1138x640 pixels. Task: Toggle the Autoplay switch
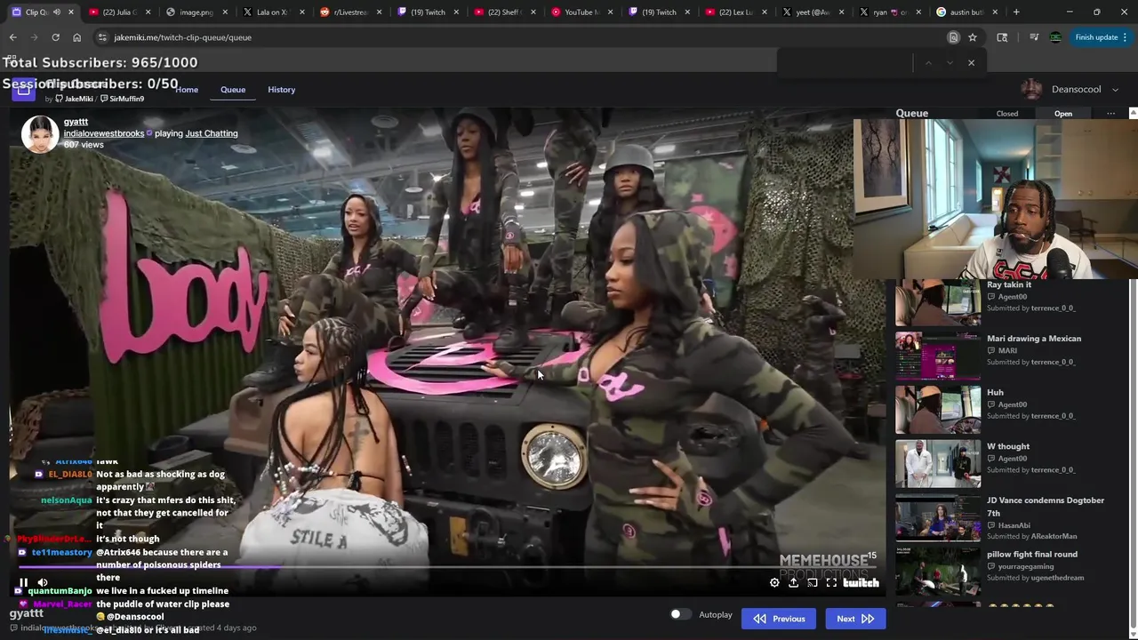[680, 614]
